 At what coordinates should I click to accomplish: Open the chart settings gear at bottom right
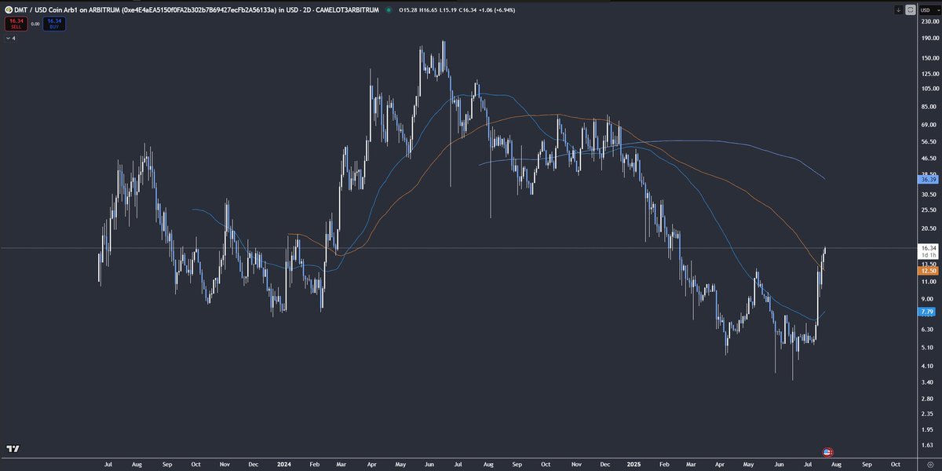tap(929, 464)
